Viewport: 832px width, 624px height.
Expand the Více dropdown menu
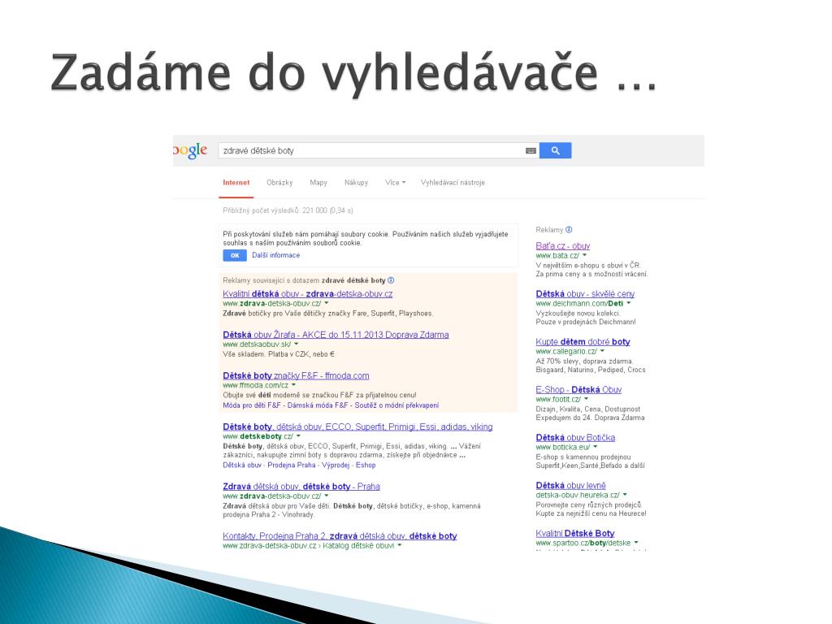pyautogui.click(x=396, y=183)
